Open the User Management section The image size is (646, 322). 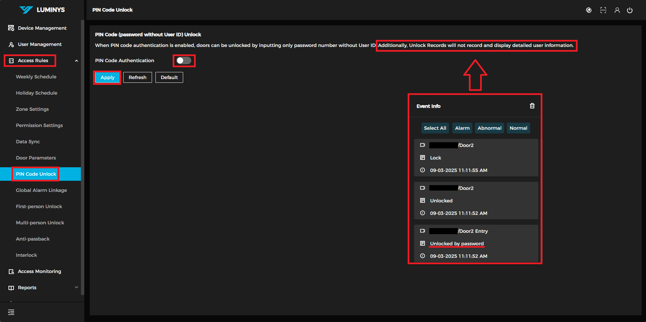click(40, 44)
